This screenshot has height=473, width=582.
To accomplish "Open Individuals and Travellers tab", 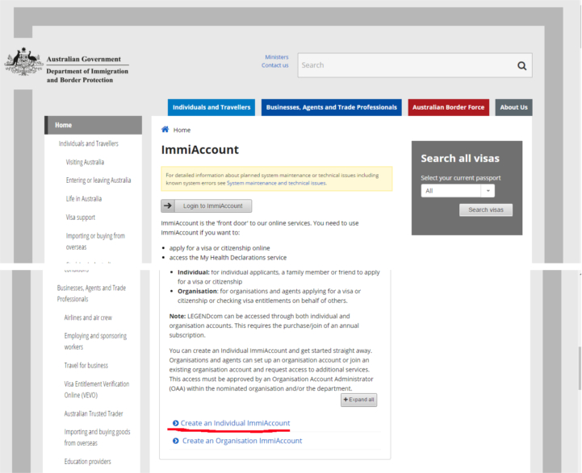I will click(x=211, y=107).
